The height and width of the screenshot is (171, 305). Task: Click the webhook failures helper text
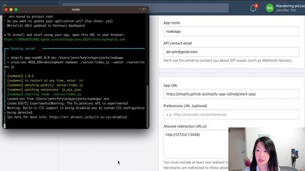point(228,60)
